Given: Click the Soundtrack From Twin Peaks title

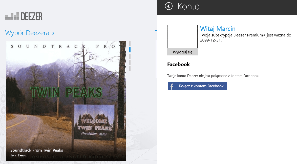Looking at the screenshot, I should pos(37,150).
